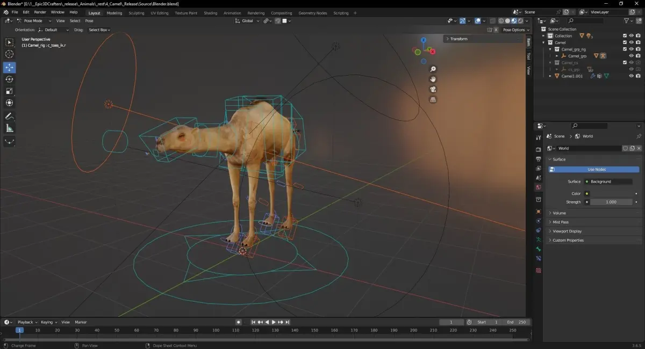
Task: Select the Cursor tool in viewport toolbar
Action: 10,54
